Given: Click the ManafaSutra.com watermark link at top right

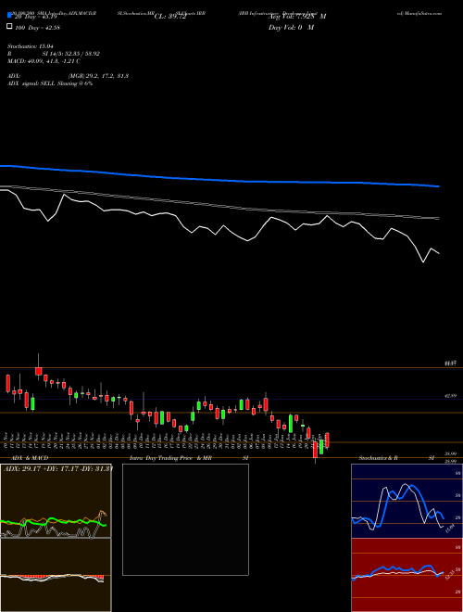Looking at the screenshot, I should tap(419, 13).
